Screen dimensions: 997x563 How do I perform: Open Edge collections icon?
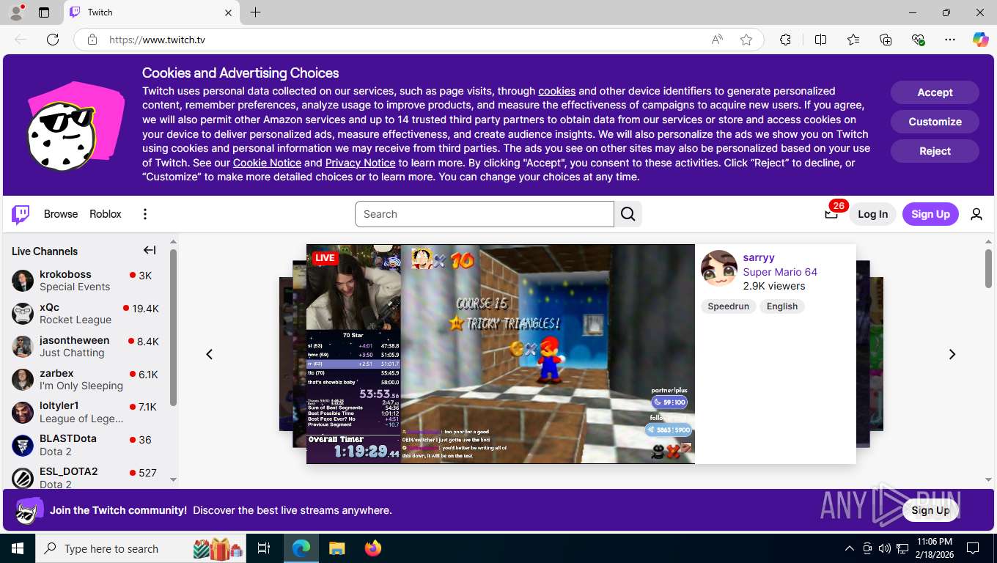[886, 40]
